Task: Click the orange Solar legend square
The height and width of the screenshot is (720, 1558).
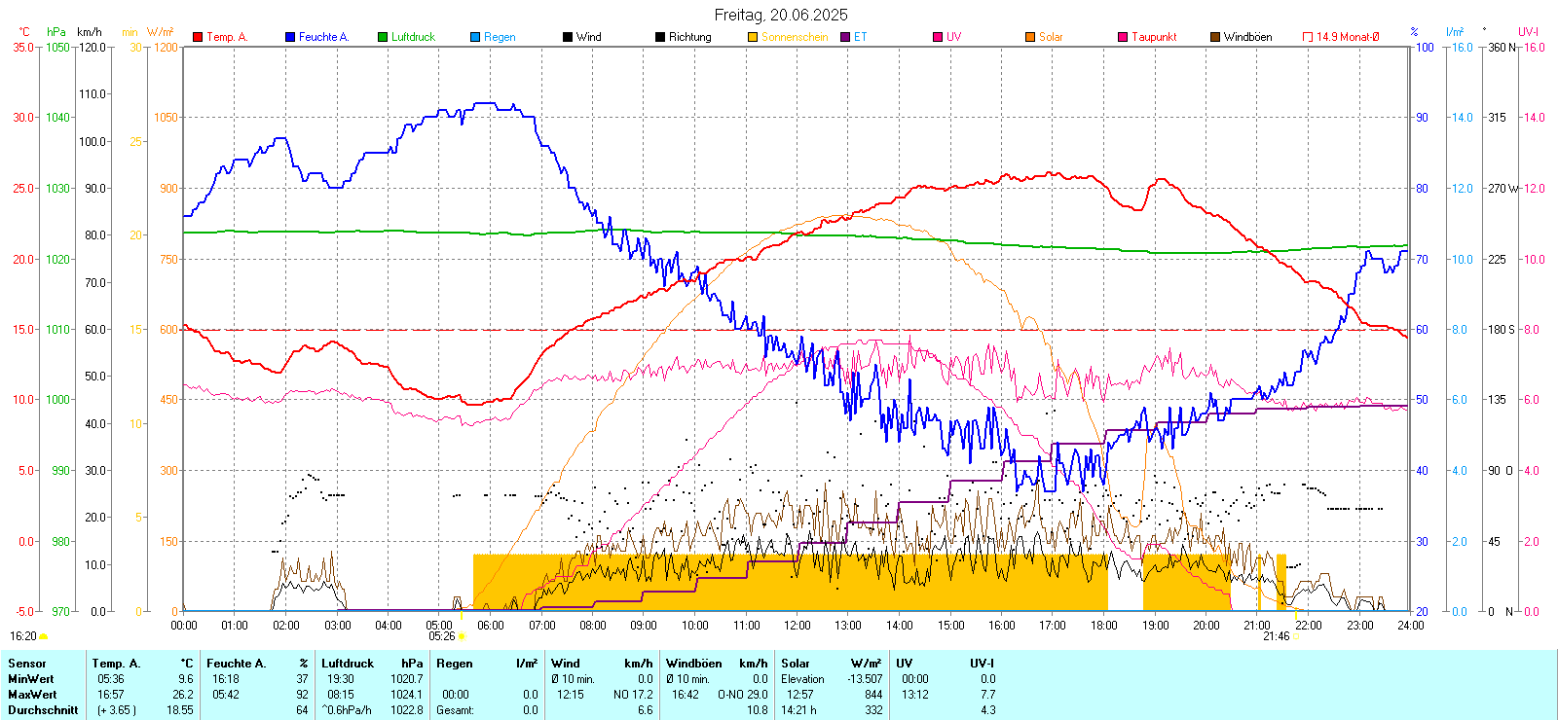Action: (x=1030, y=37)
